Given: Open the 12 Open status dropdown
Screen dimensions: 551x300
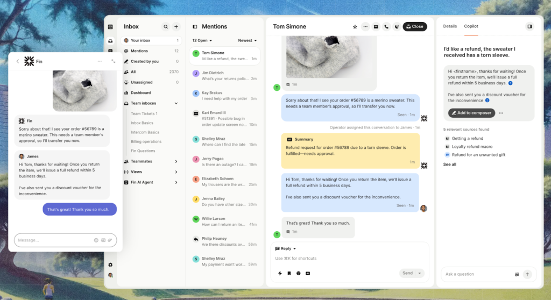Looking at the screenshot, I should [x=202, y=41].
